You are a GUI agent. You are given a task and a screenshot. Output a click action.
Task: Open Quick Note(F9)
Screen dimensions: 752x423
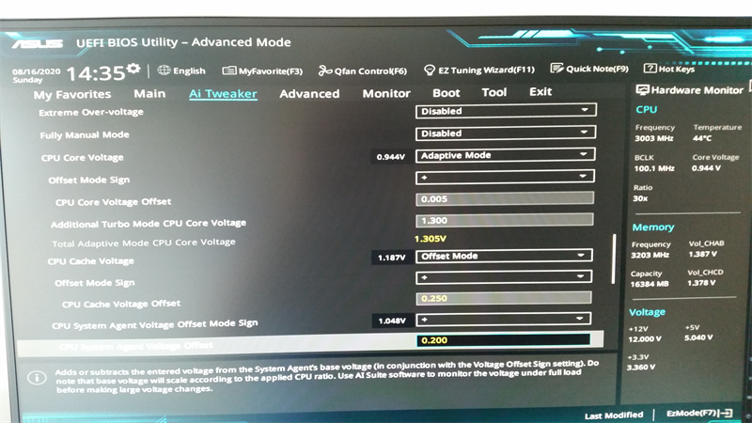(x=589, y=69)
